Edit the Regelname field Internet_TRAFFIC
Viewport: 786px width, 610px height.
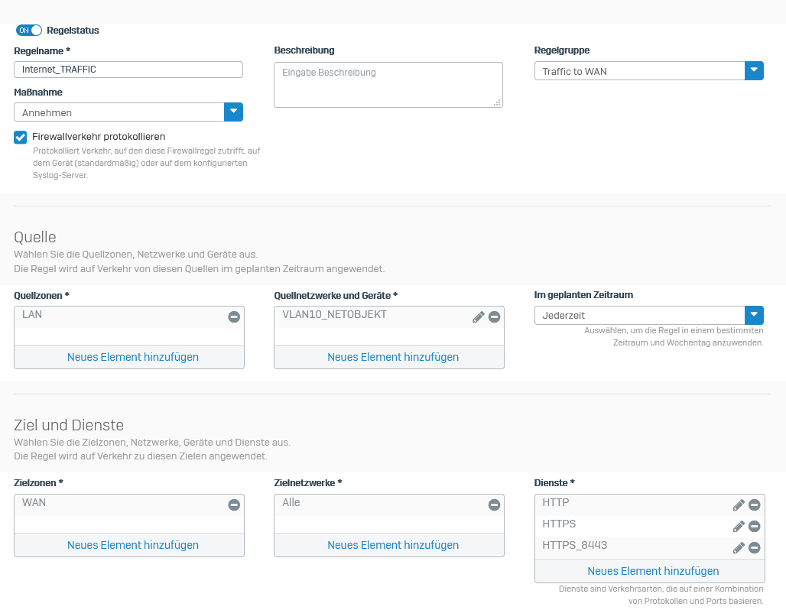pos(128,70)
